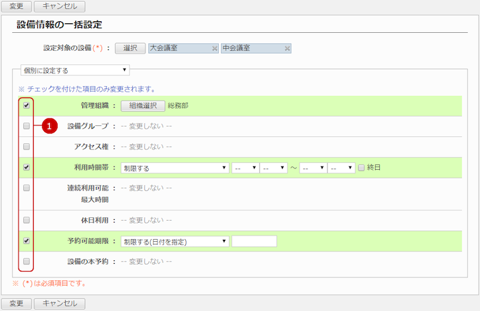The width and height of the screenshot is (480, 311).
Task: Enable the 設備グループ checkbox
Action: click(x=26, y=126)
